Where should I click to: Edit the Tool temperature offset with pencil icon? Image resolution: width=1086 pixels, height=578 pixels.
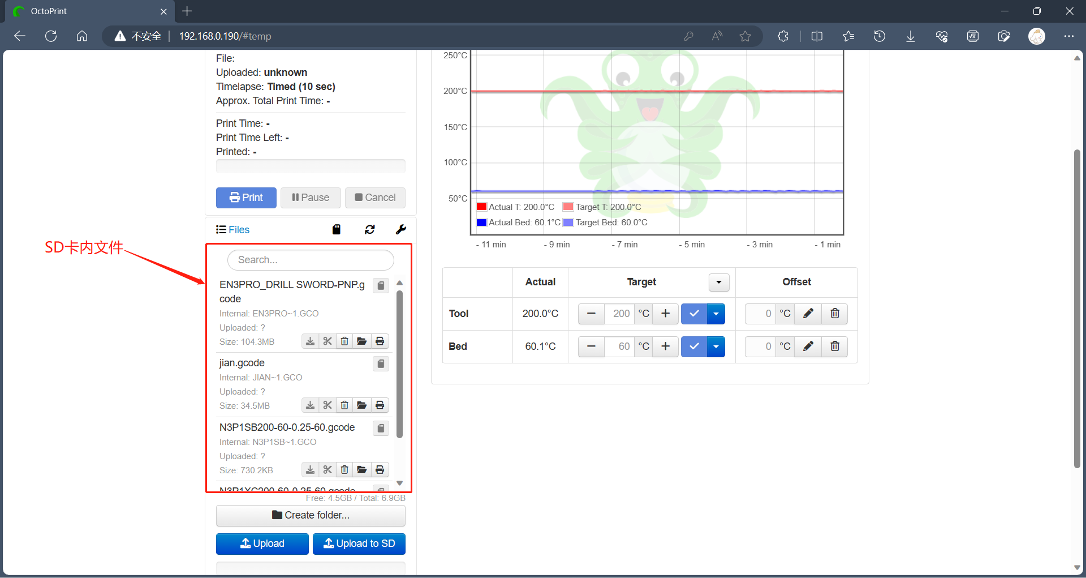pyautogui.click(x=808, y=314)
